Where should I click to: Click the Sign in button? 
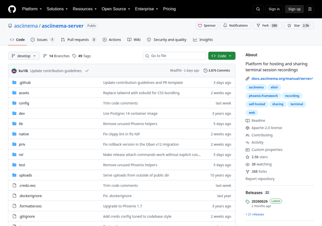coord(274,9)
